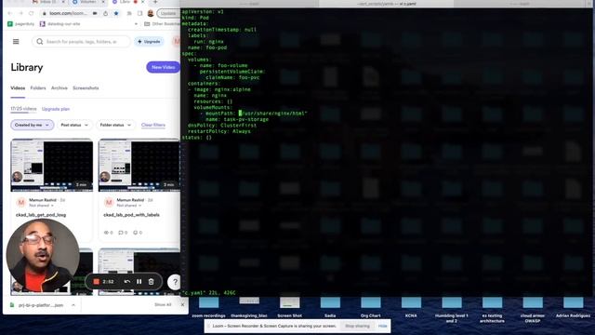Open the Created by me filter dropdown
The image size is (595, 335).
point(32,125)
